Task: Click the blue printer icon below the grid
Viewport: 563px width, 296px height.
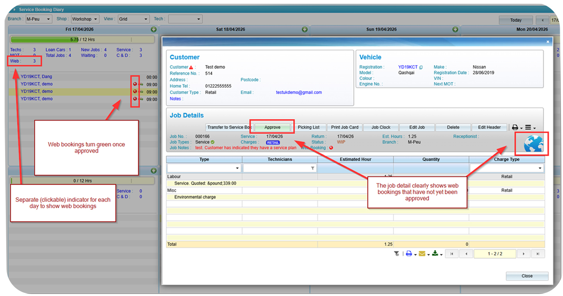Action: click(x=409, y=254)
